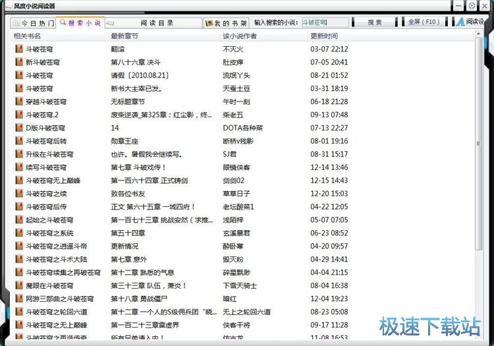The width and height of the screenshot is (494, 346).
Task: Click chapter 请假〔2010.08.21〕
Action: pos(140,75)
